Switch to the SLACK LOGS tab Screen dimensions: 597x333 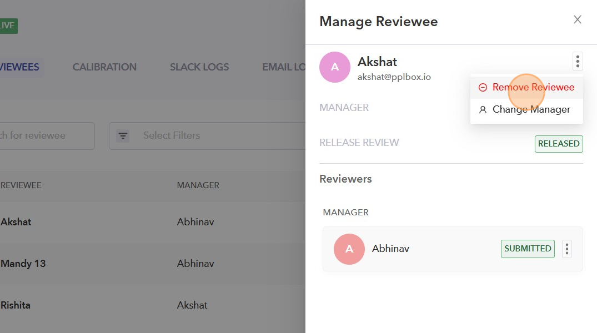(199, 67)
